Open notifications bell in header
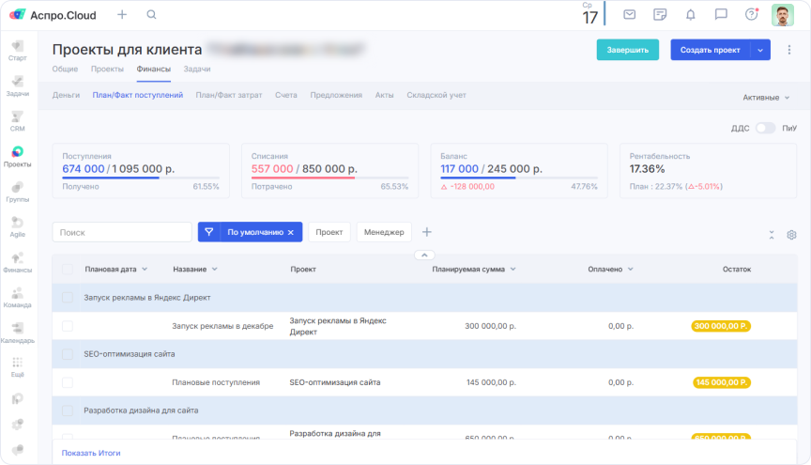Screen dimensions: 811x465 [x=690, y=15]
